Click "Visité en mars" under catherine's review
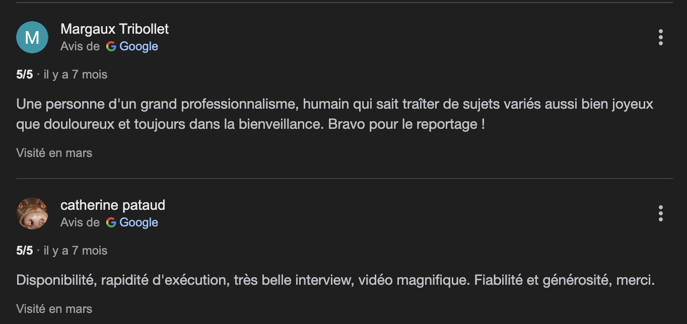687x324 pixels. click(54, 308)
